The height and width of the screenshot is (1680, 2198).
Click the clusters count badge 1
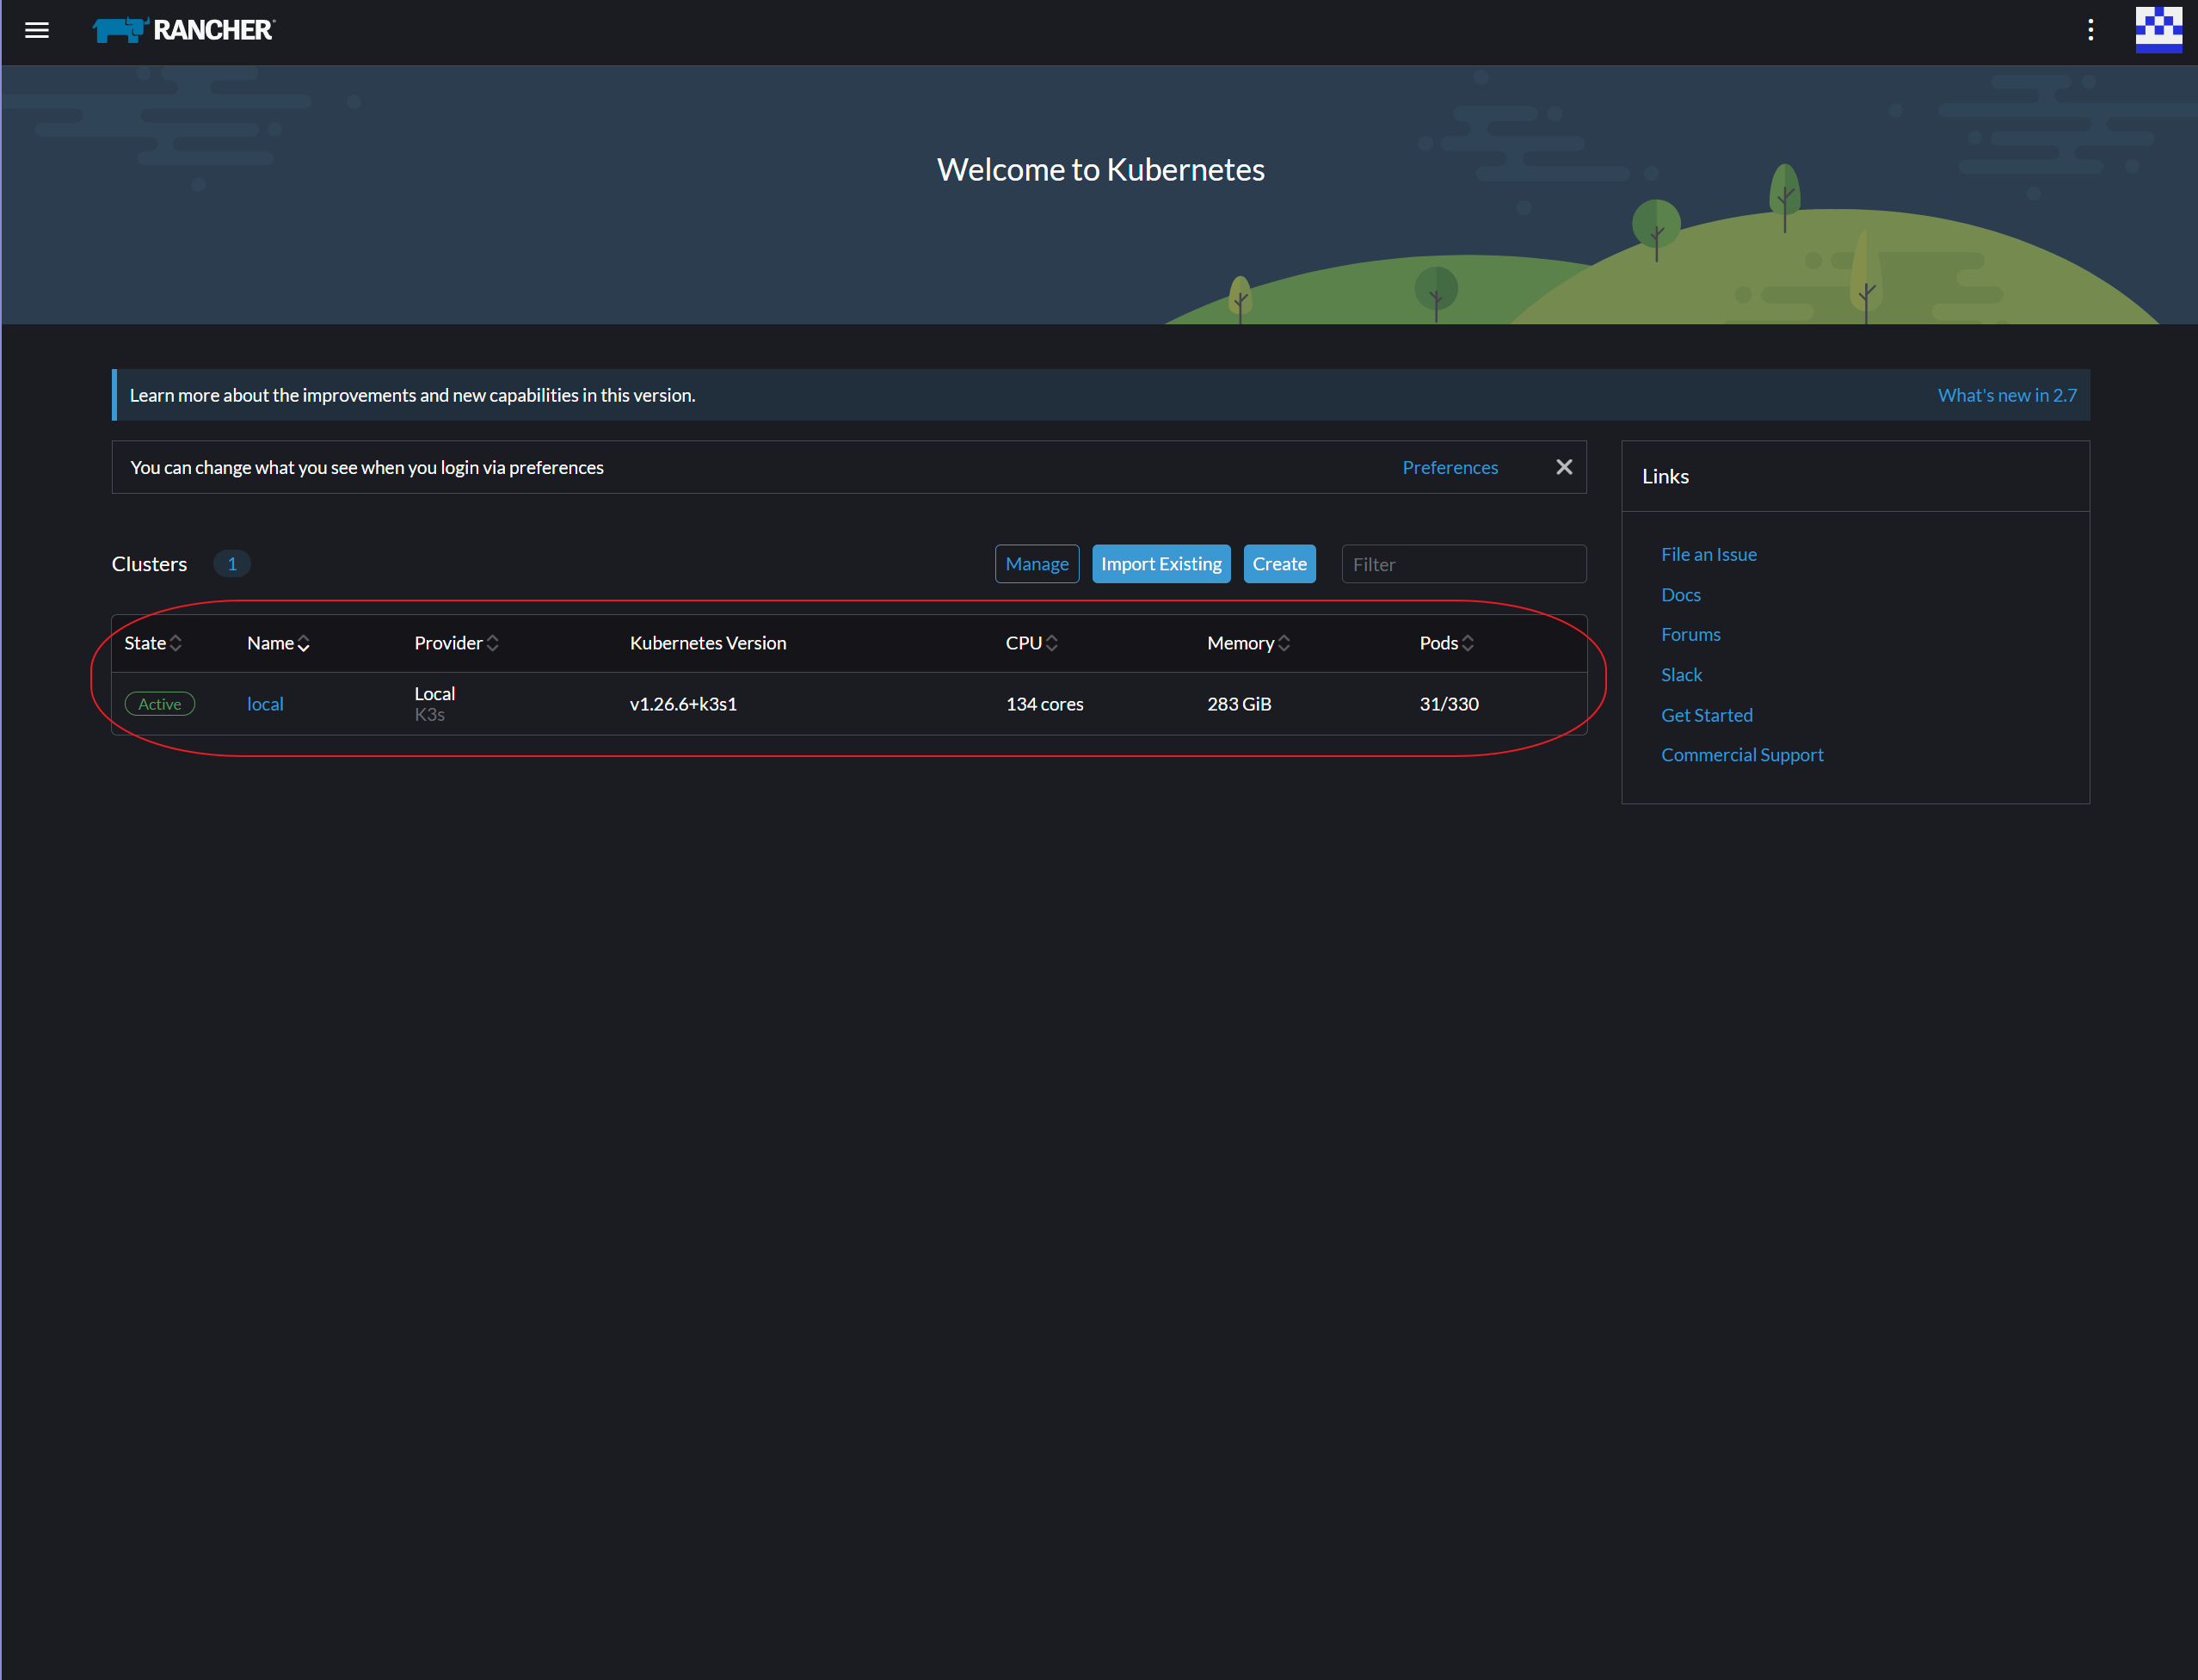232,564
